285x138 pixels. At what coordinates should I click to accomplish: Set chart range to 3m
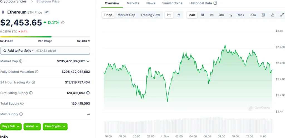point(221,15)
